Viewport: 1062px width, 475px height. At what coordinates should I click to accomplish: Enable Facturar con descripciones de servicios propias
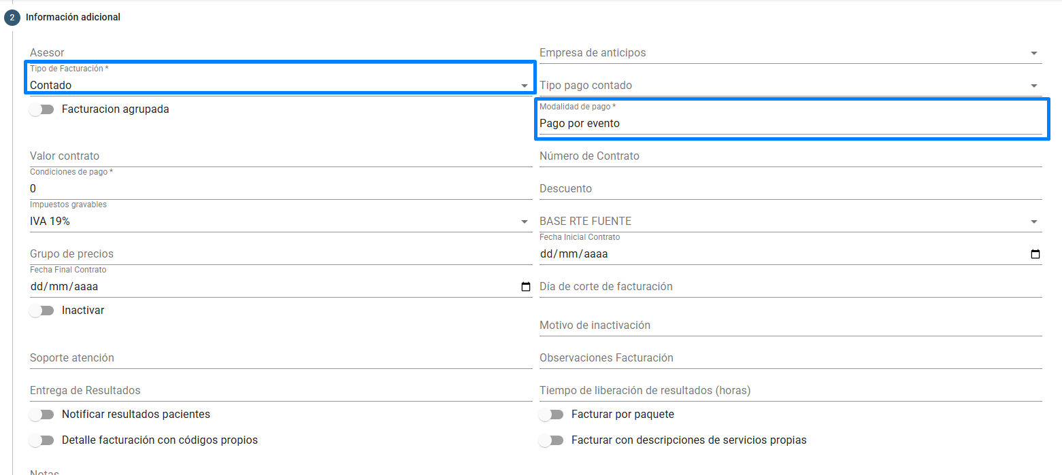click(x=552, y=440)
